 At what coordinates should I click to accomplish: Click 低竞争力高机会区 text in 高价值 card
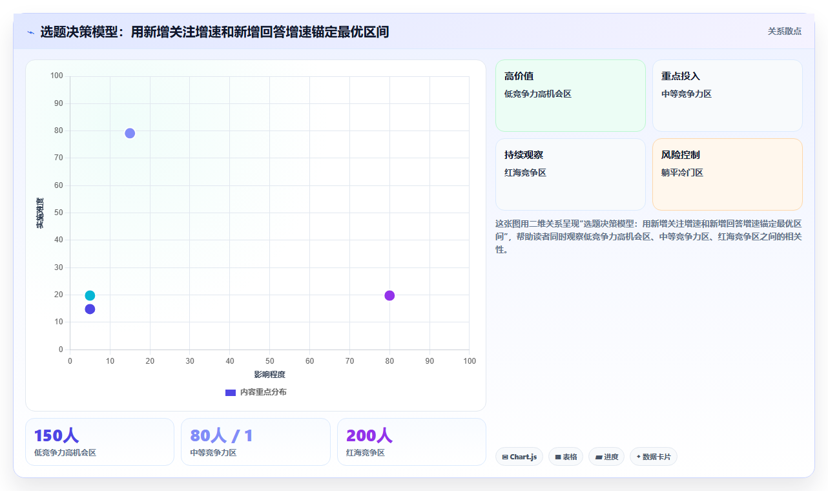pyautogui.click(x=538, y=94)
